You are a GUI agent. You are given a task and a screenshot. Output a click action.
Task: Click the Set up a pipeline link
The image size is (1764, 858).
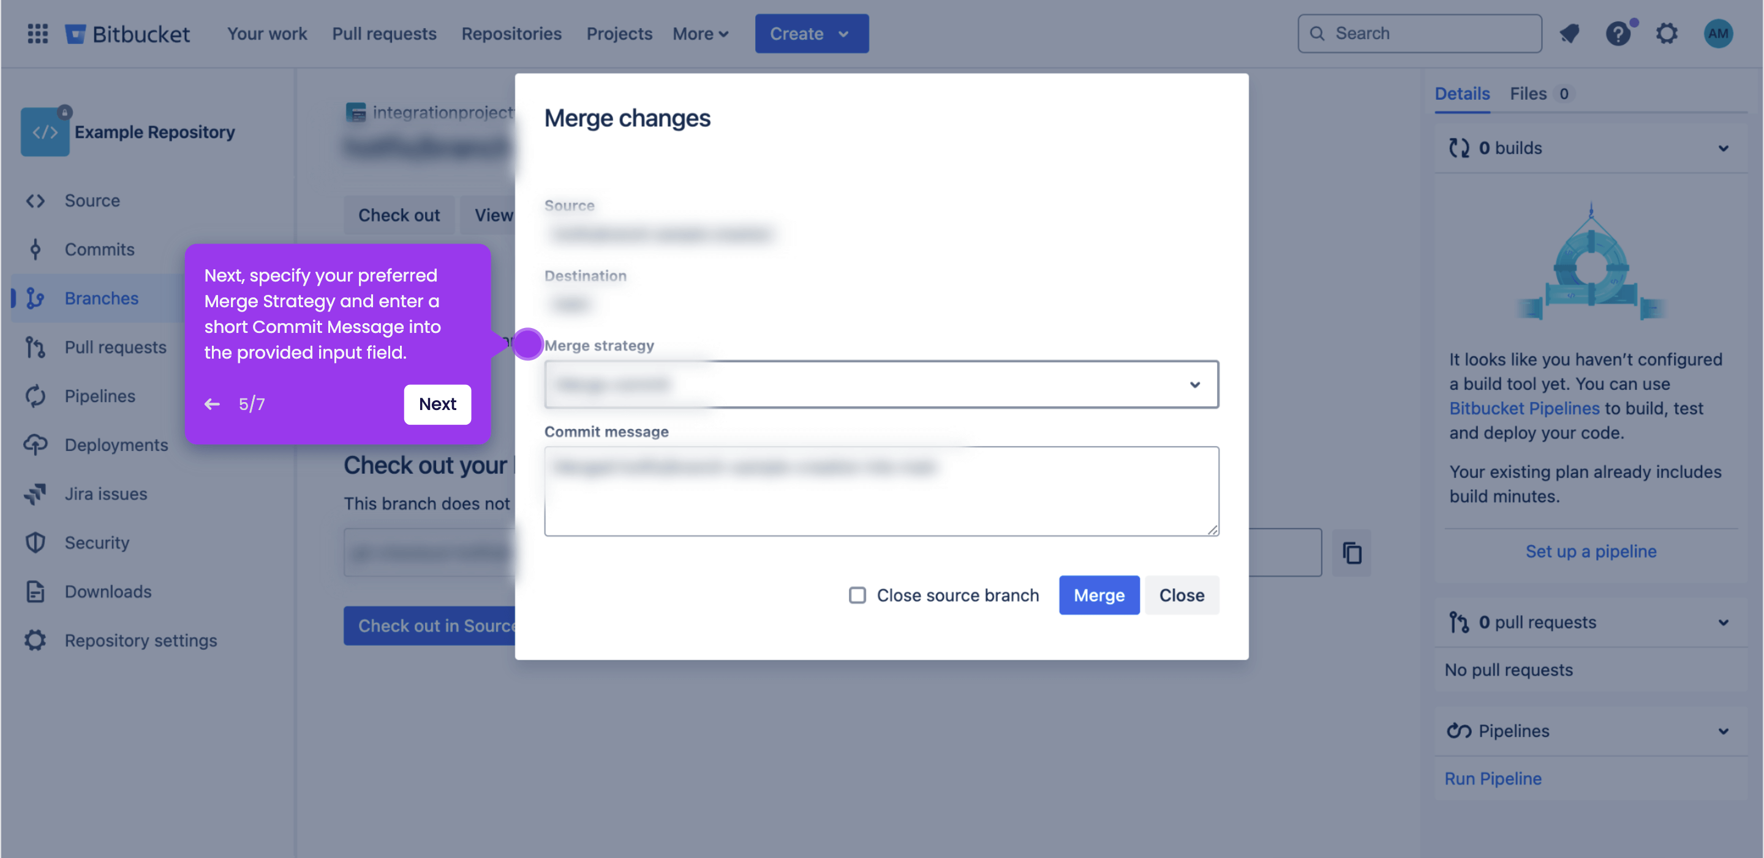[x=1591, y=551]
